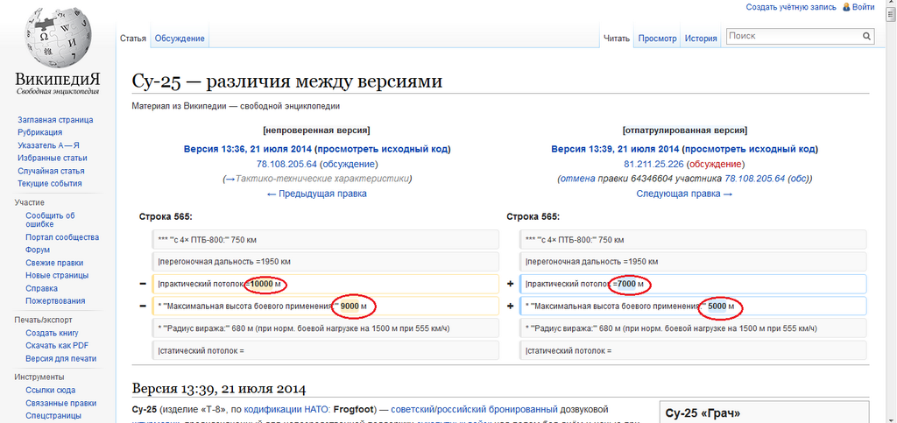Click the обс link in edit summary
The image size is (897, 423).
[798, 179]
